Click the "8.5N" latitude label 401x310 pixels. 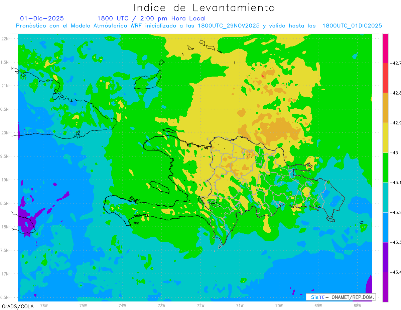point(5,203)
